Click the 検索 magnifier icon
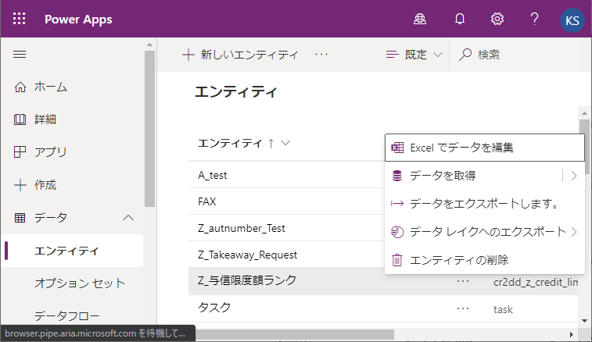592x342 pixels. click(465, 55)
